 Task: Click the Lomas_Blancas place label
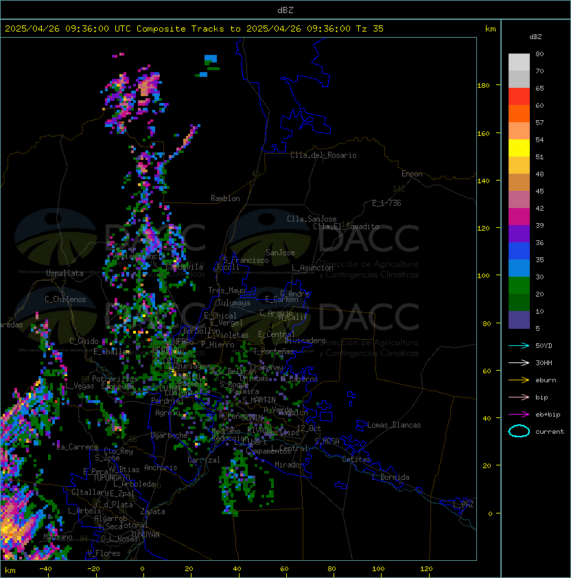[394, 425]
